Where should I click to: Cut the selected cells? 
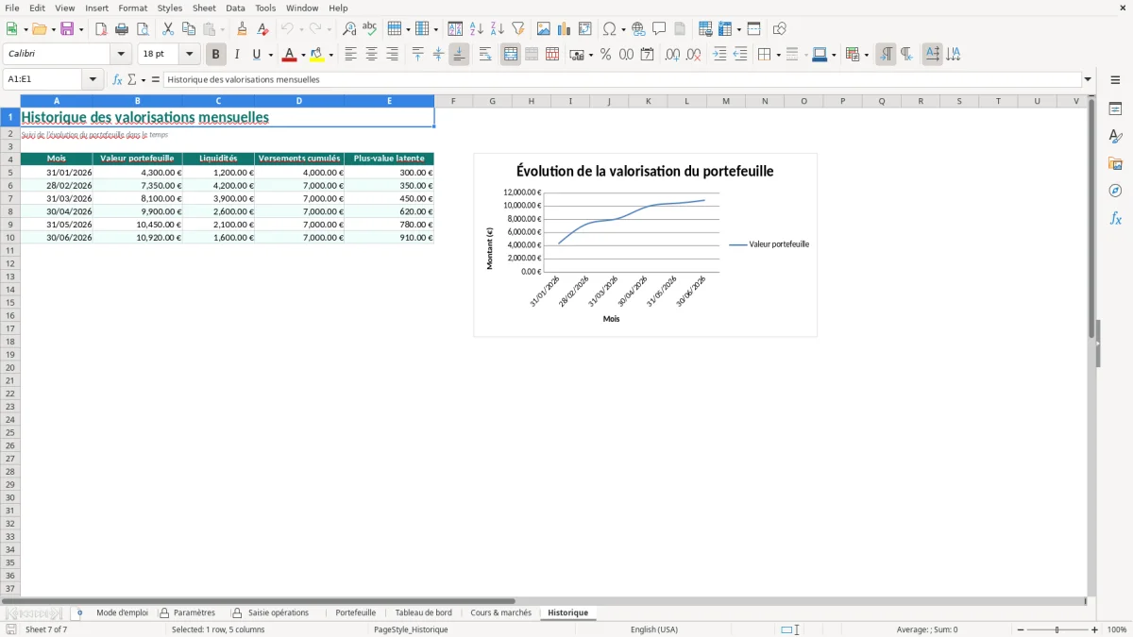tap(168, 29)
